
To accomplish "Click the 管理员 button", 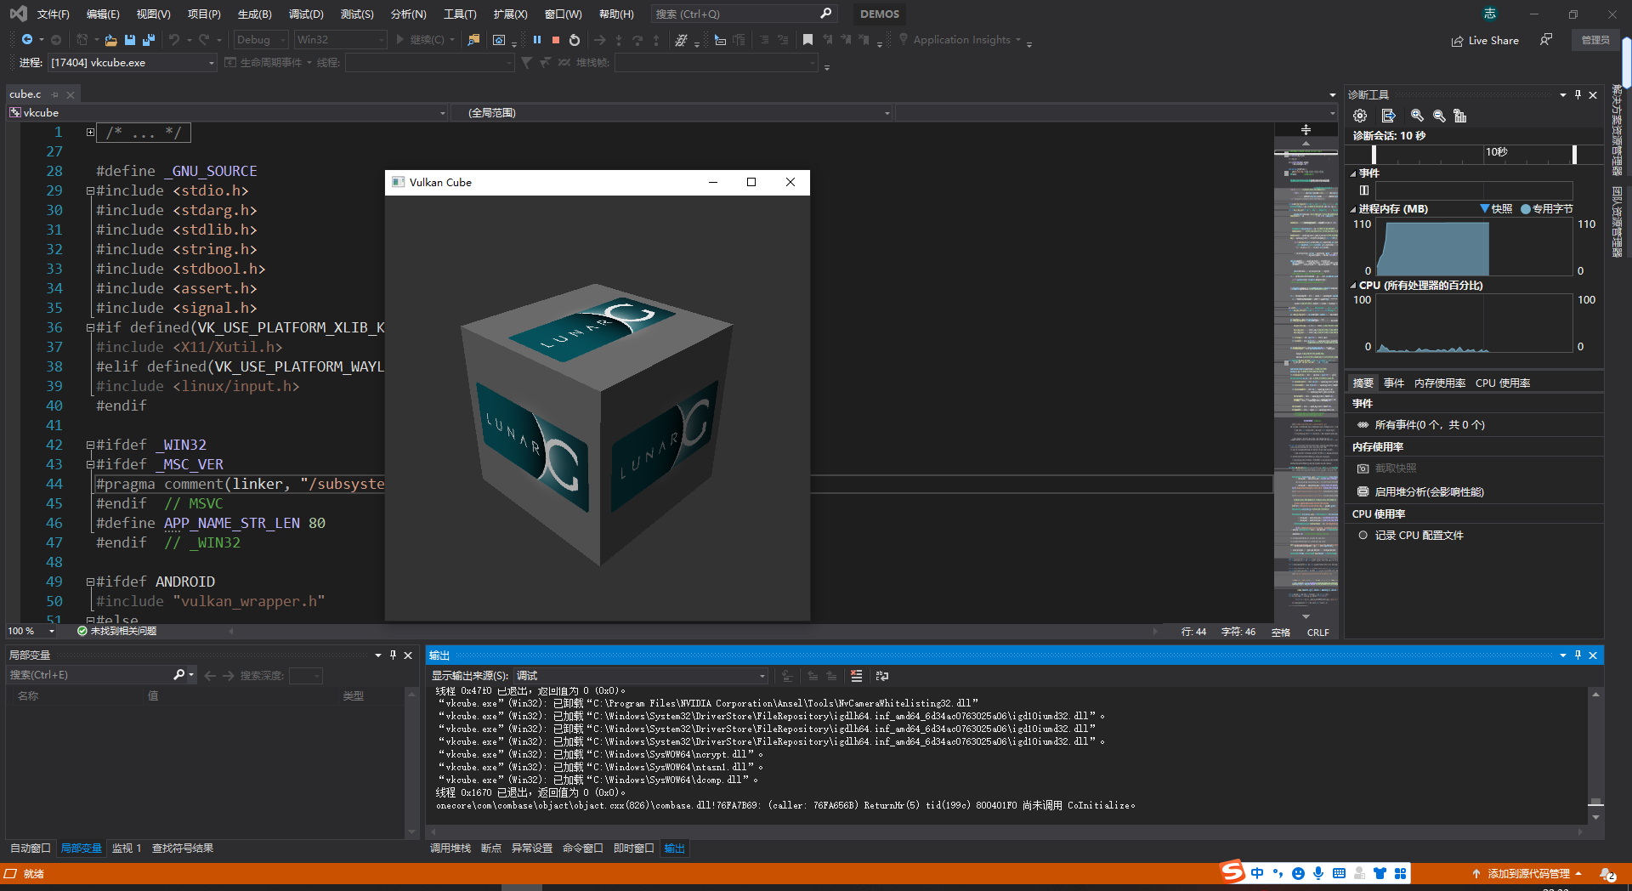I will pyautogui.click(x=1595, y=40).
